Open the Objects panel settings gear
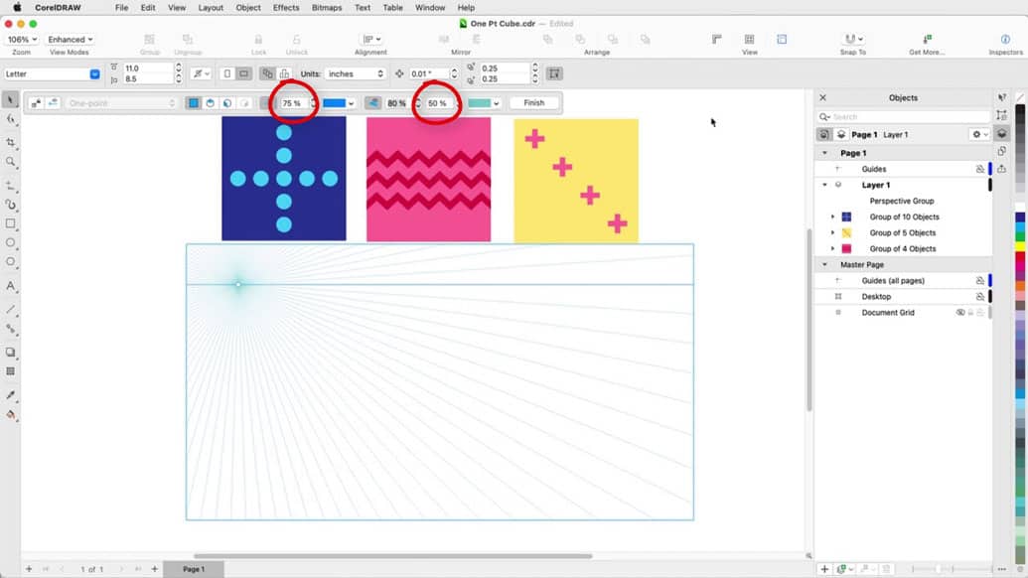Image resolution: width=1028 pixels, height=578 pixels. pos(977,134)
